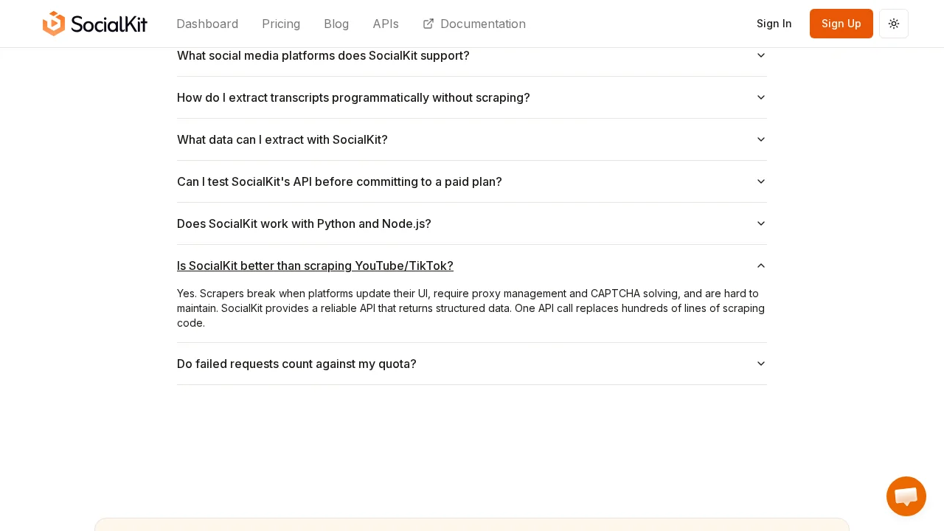This screenshot has height=531, width=944.
Task: Open the Blog section
Action: (336, 24)
